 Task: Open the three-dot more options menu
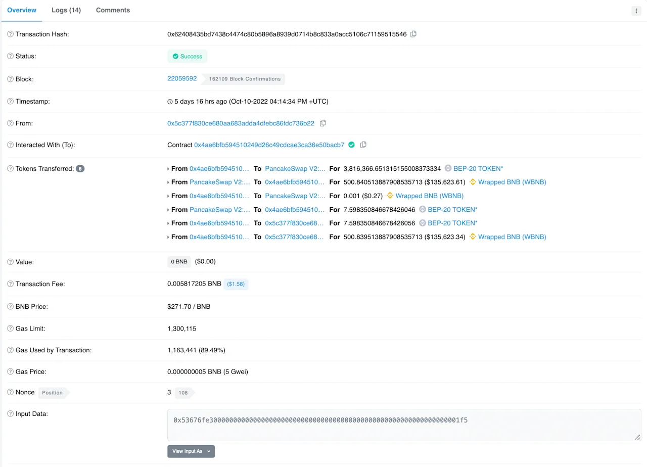click(636, 11)
